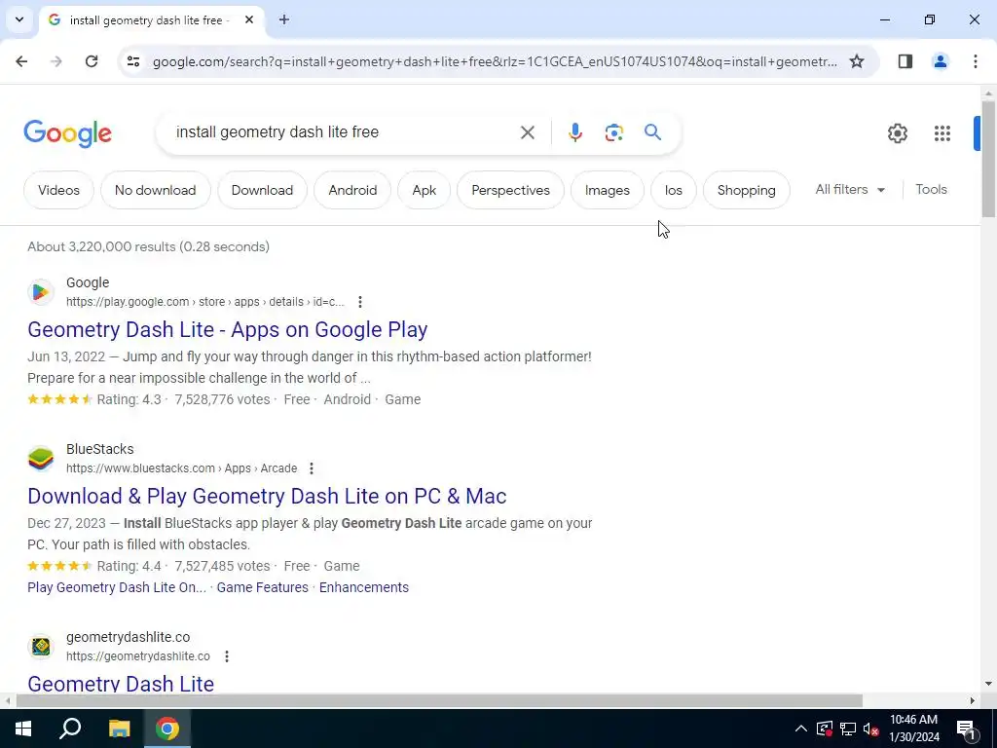This screenshot has height=748, width=997.
Task: Go back to the previous page
Action: coord(21,61)
